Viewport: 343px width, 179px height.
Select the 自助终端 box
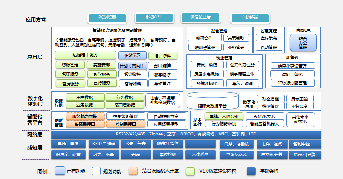pyautogui.click(x=250, y=18)
